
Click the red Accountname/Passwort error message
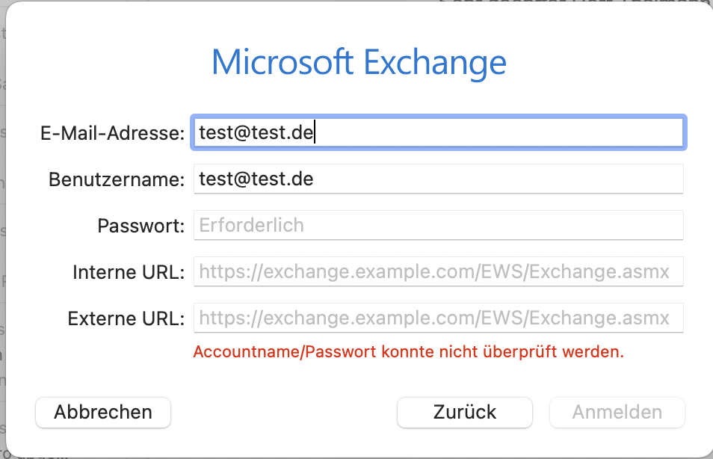point(408,351)
